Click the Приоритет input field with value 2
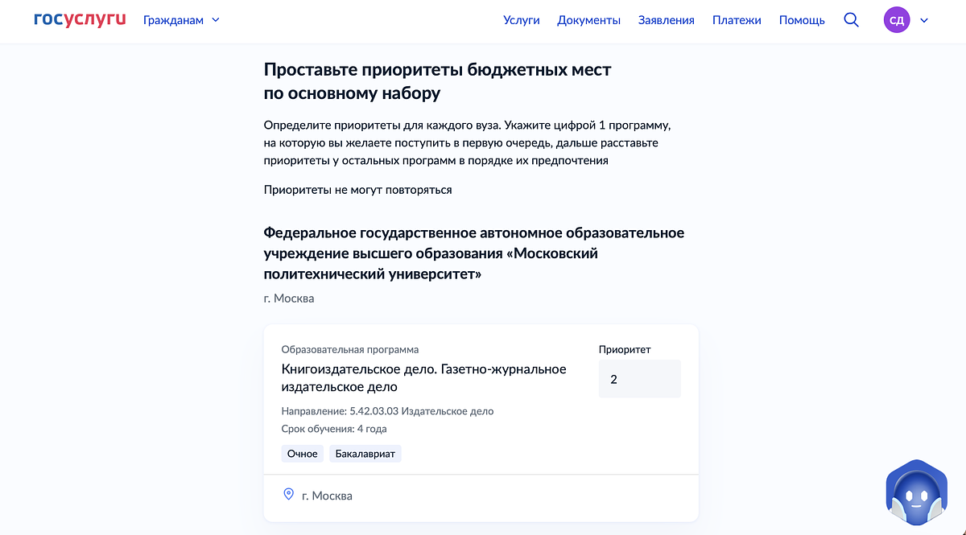 coord(640,379)
